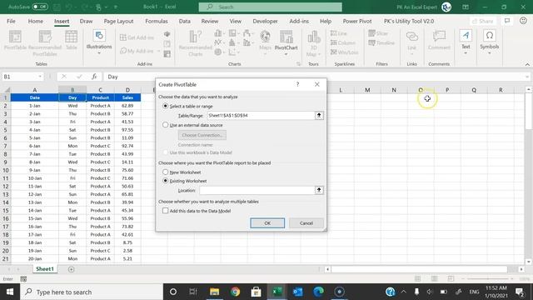
Task: Switch to the Data tab
Action: click(185, 21)
